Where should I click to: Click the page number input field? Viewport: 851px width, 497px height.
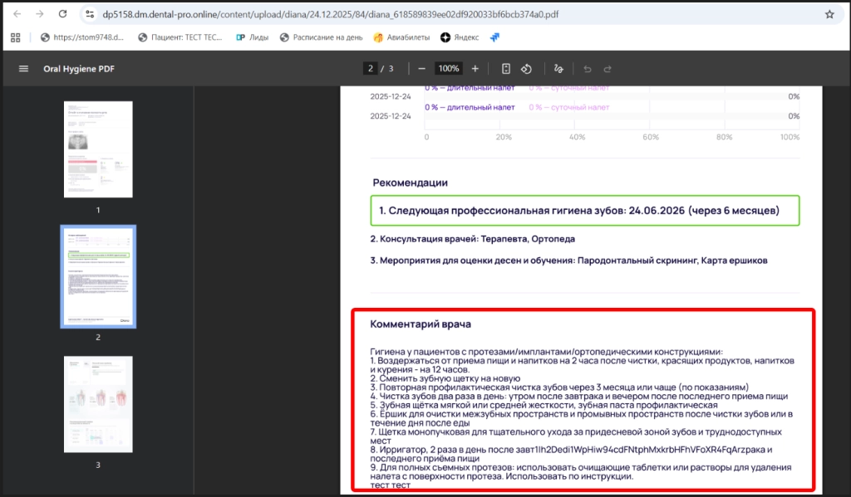coord(370,69)
